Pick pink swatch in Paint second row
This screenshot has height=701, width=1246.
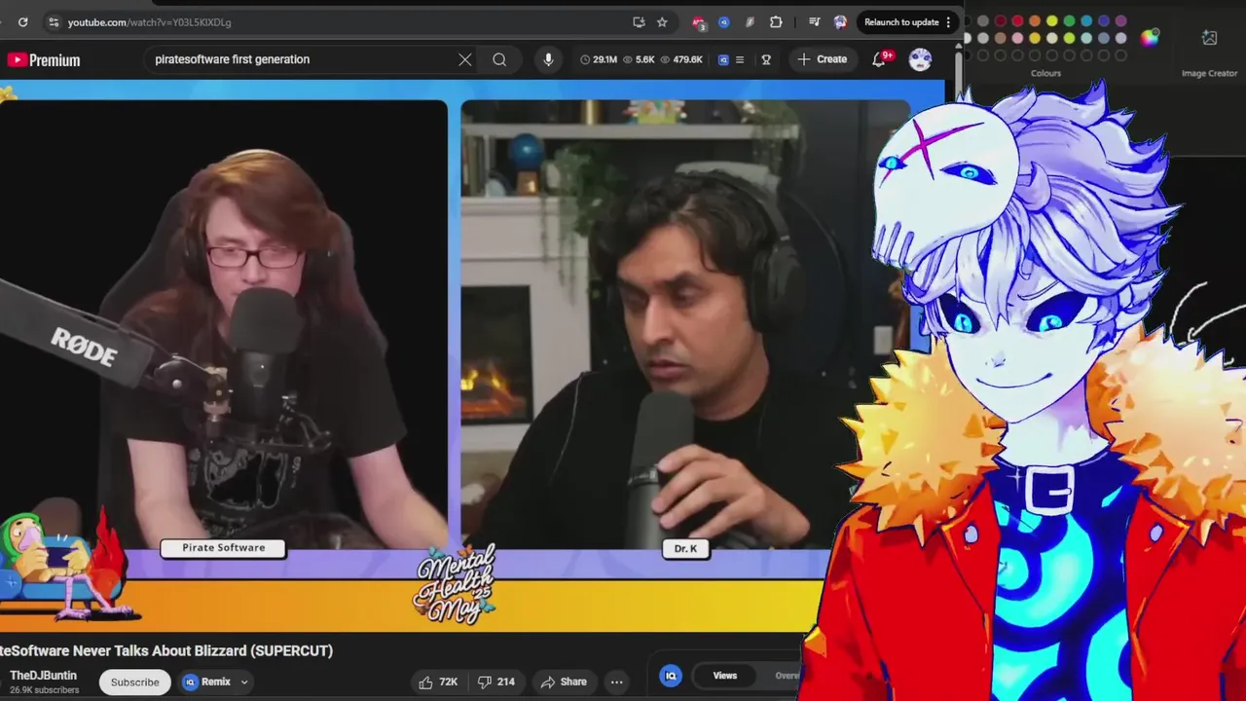[x=1017, y=38]
